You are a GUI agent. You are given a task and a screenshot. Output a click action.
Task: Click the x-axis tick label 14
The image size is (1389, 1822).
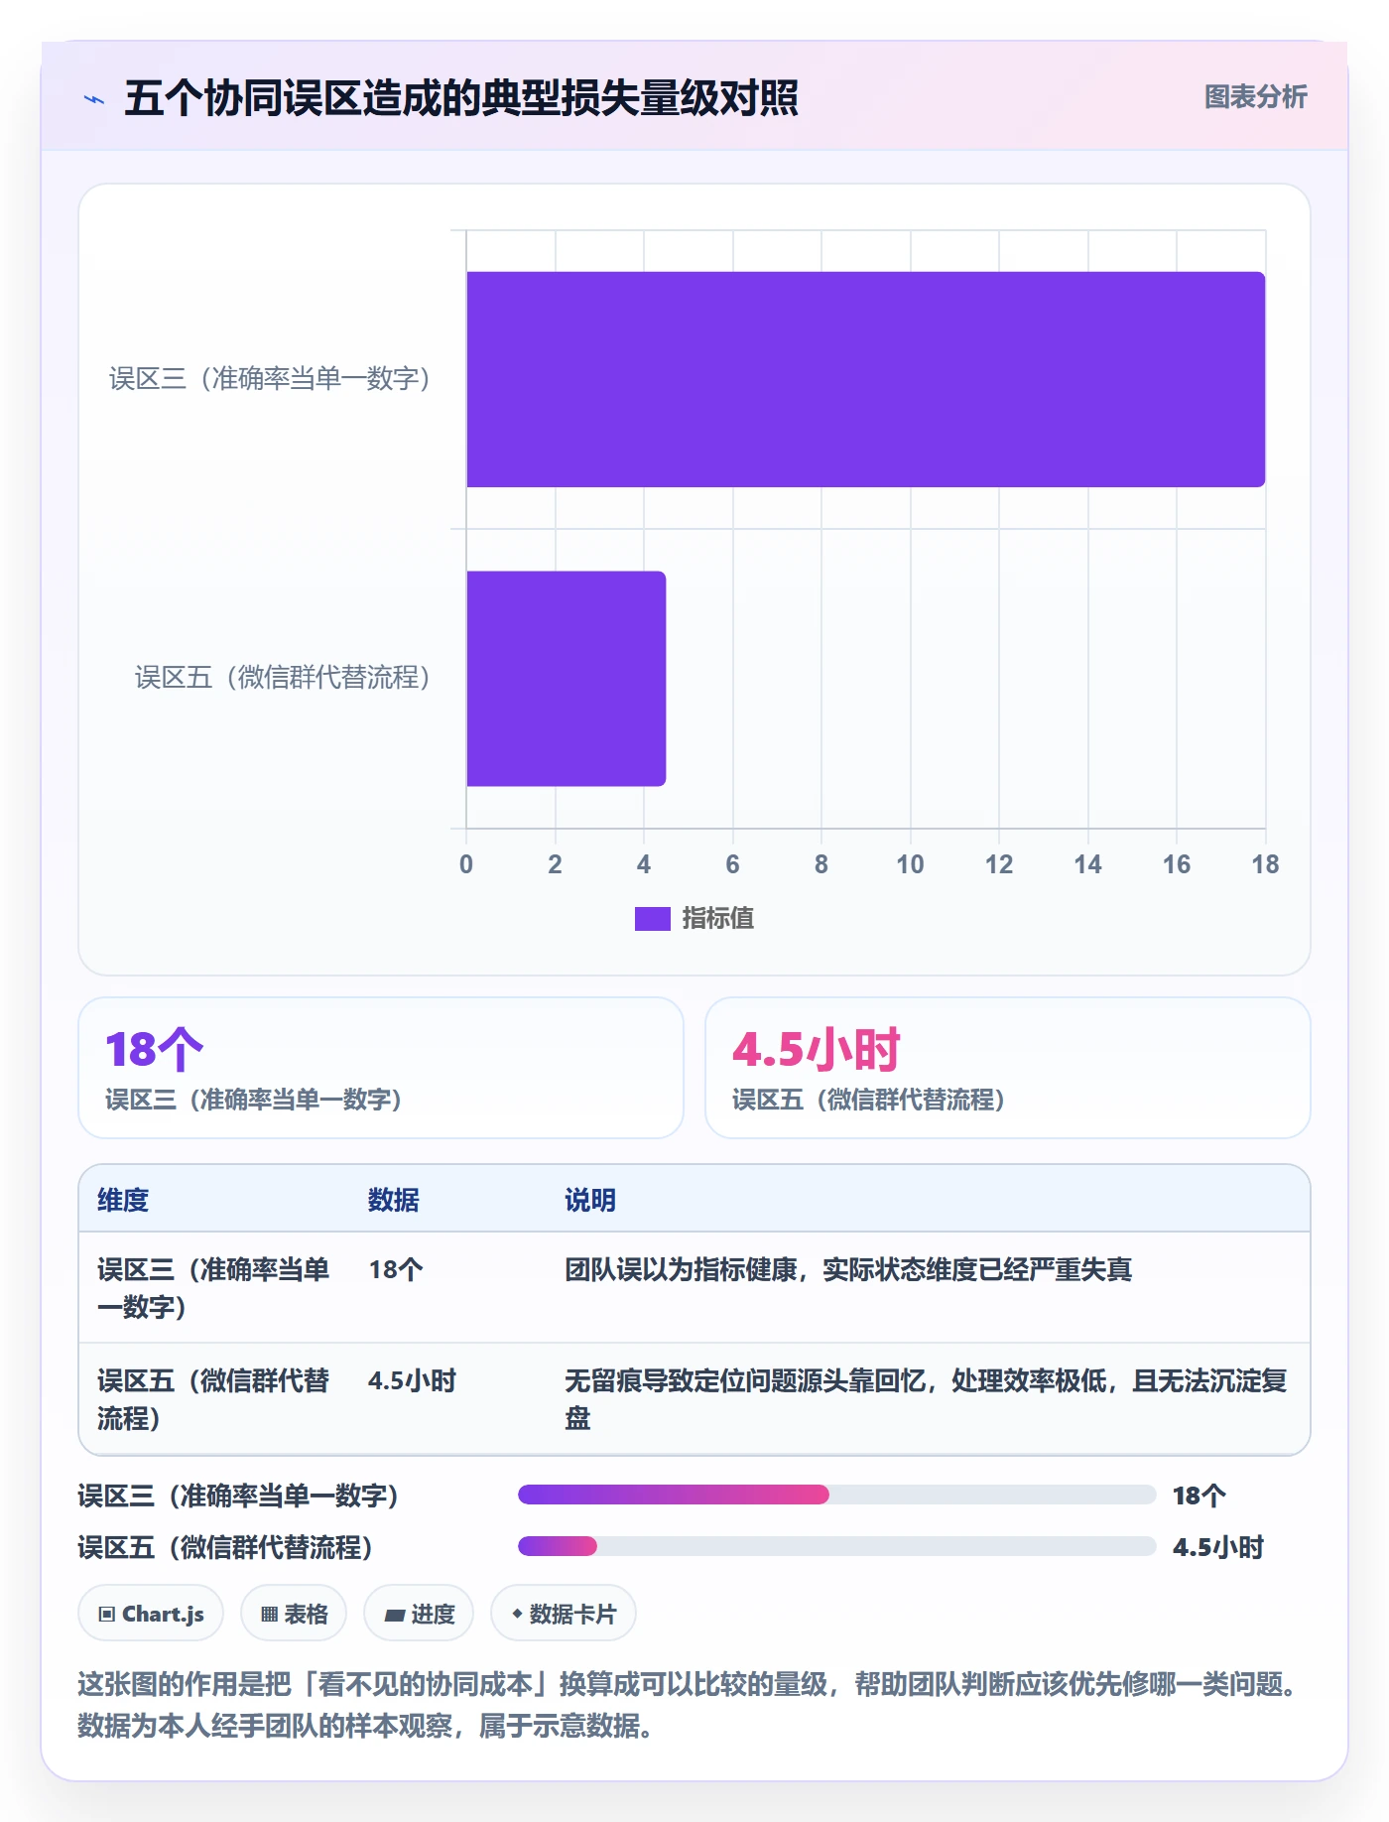click(1087, 864)
